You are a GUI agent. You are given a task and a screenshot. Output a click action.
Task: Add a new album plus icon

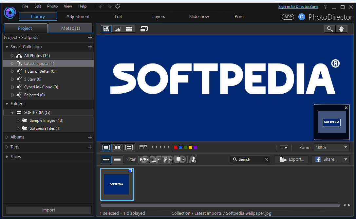[90, 137]
